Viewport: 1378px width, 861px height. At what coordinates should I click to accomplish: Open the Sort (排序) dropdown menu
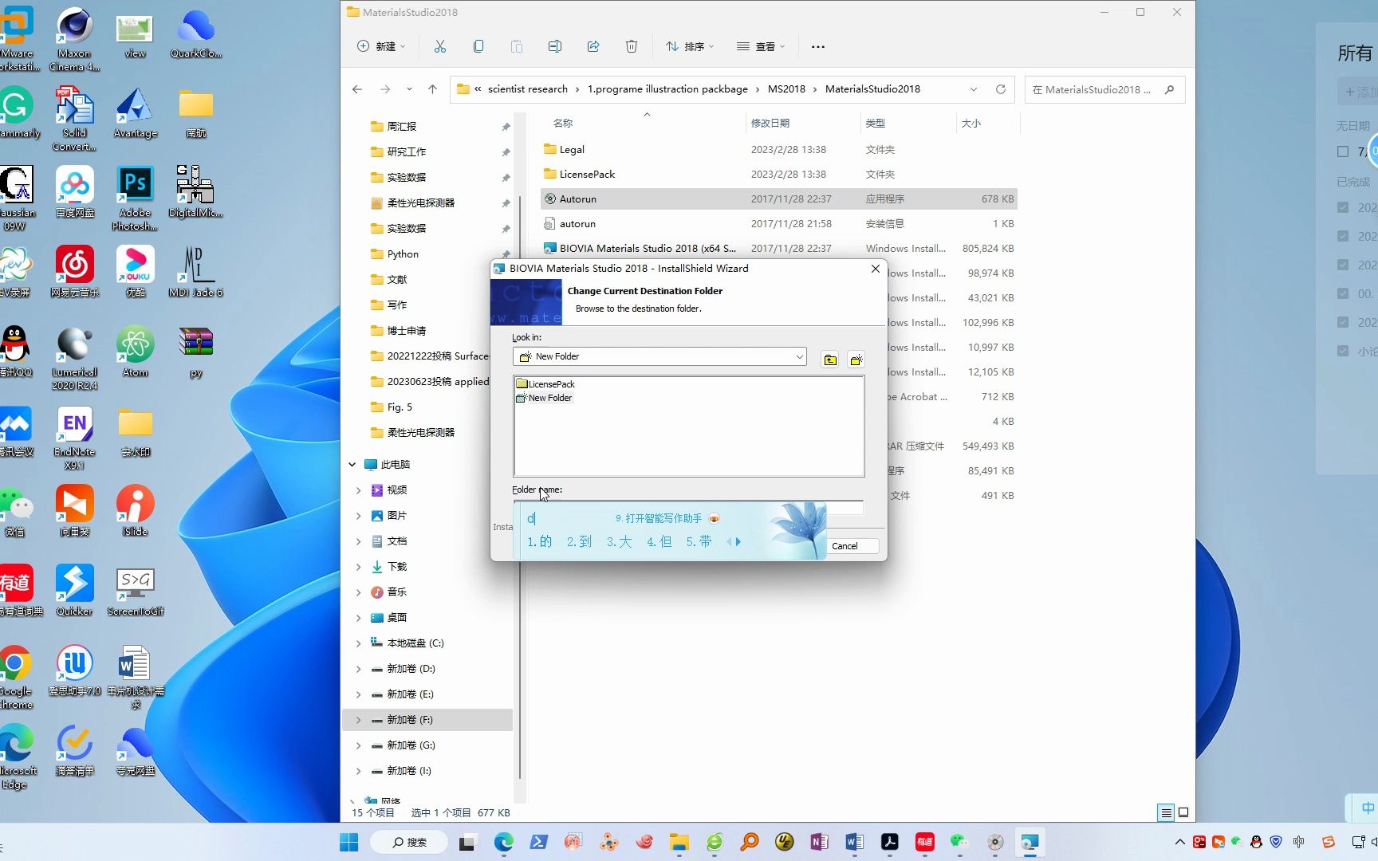point(690,46)
